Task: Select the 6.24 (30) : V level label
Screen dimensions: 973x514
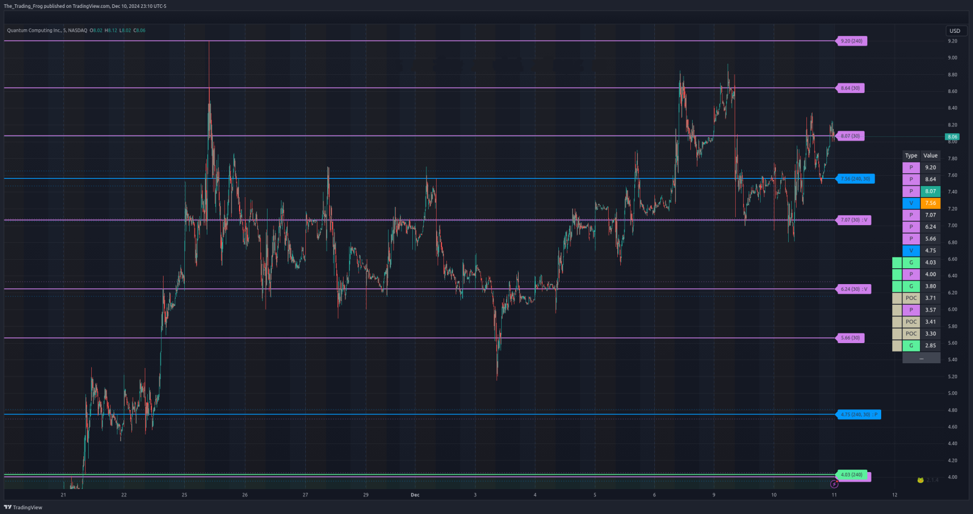Action: coord(854,289)
